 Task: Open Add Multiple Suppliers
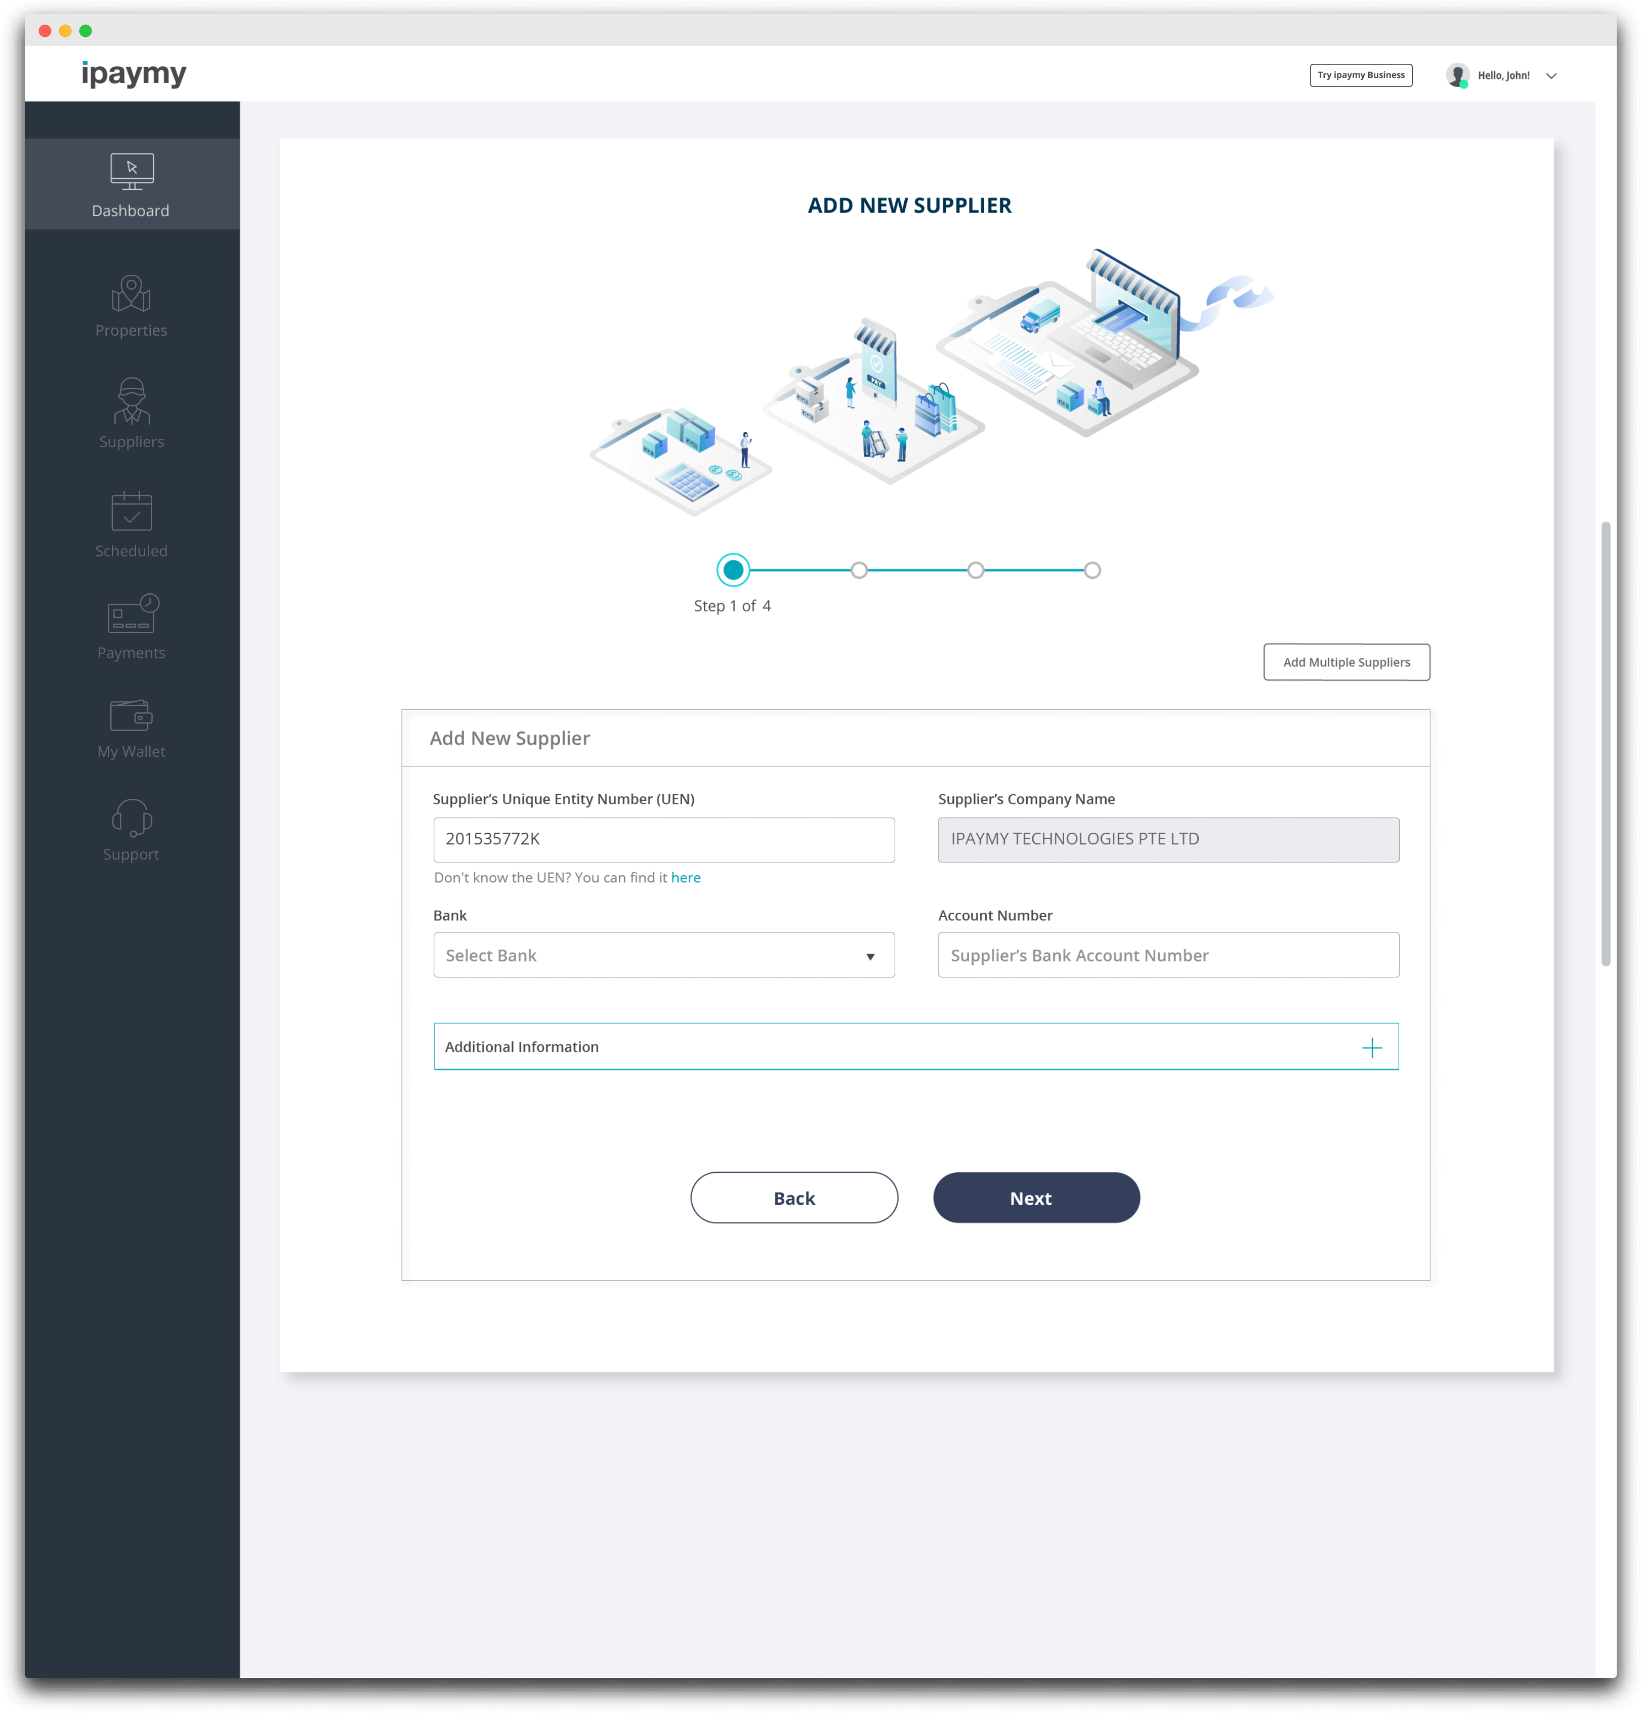pos(1347,662)
